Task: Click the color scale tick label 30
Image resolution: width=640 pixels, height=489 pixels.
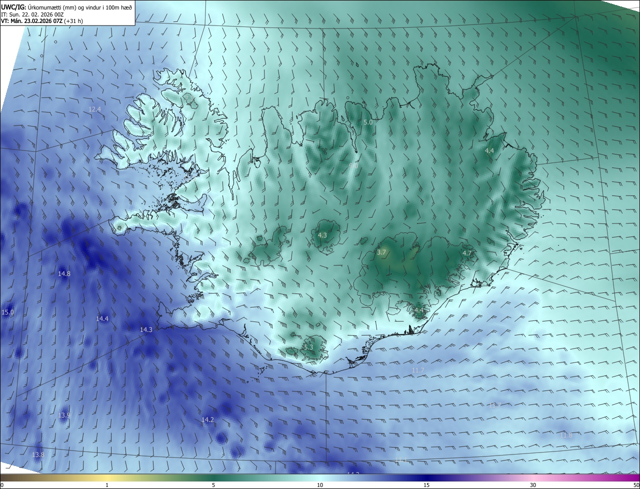Action: (533, 485)
